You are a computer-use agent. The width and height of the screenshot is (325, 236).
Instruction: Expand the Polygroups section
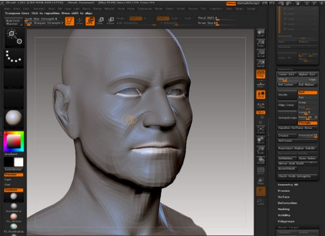[286, 221]
